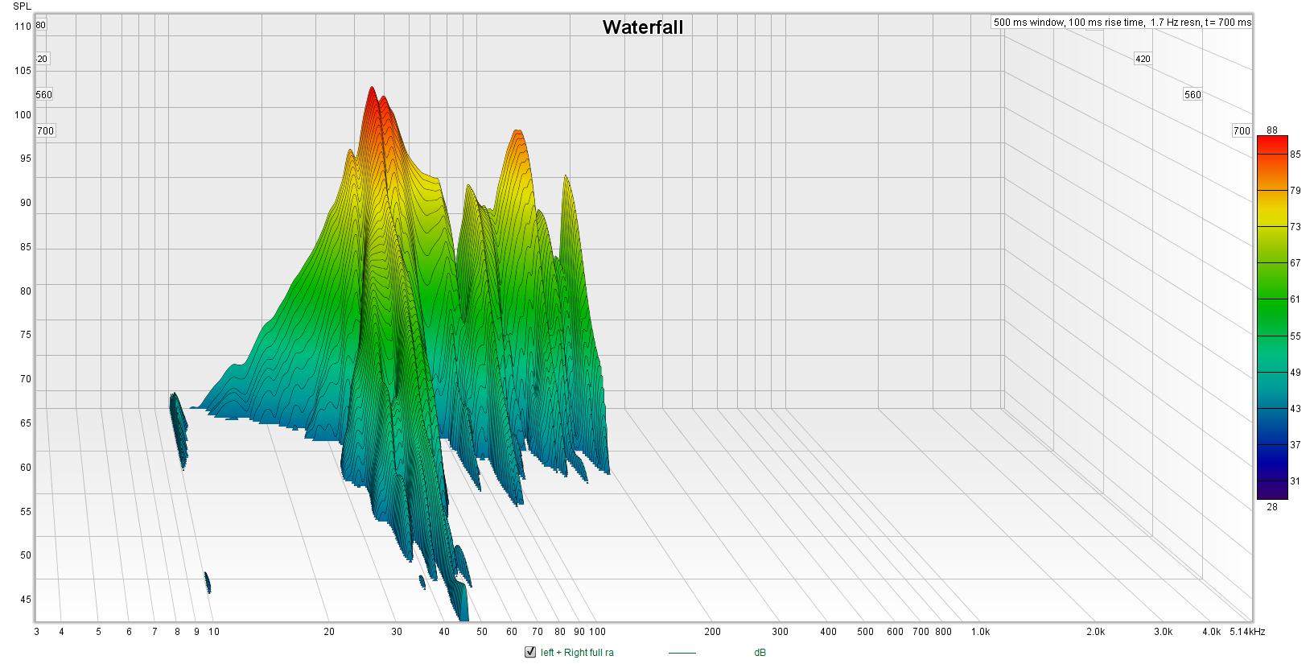Click the colour scale gradient bar

tap(1272, 318)
